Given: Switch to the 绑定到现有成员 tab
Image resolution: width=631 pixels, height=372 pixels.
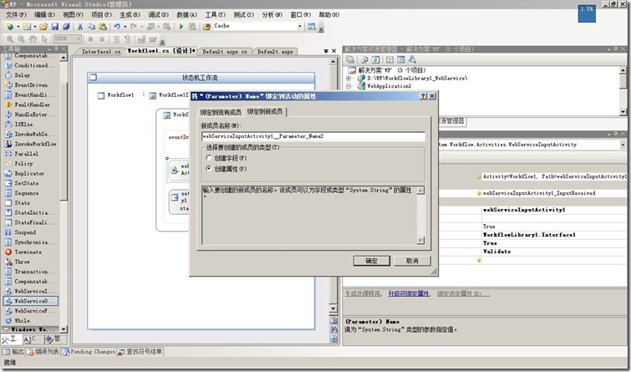Looking at the screenshot, I should click(x=221, y=112).
